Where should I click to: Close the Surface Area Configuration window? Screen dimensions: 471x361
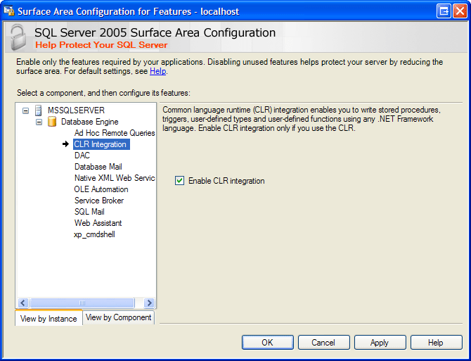tap(460, 11)
